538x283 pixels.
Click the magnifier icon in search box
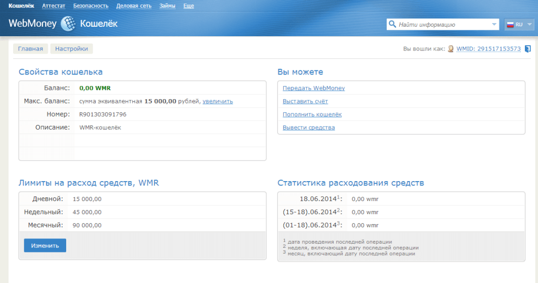[392, 24]
